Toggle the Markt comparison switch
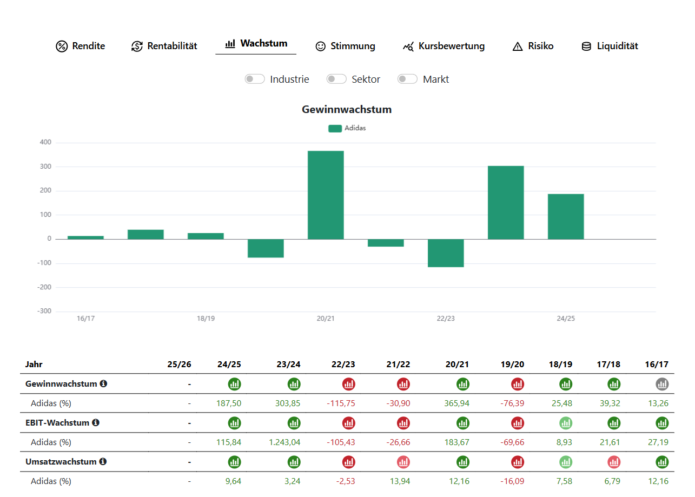This screenshot has width=695, height=497. click(x=407, y=79)
